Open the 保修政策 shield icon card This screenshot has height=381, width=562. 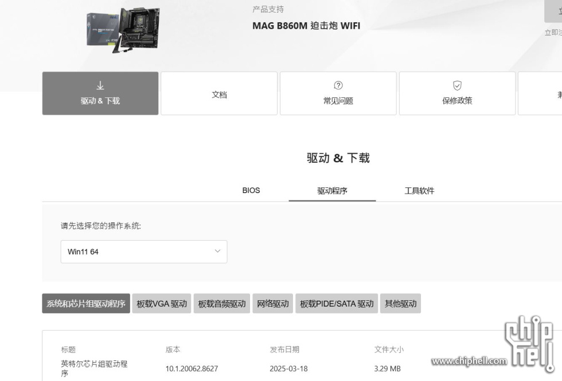(x=457, y=93)
